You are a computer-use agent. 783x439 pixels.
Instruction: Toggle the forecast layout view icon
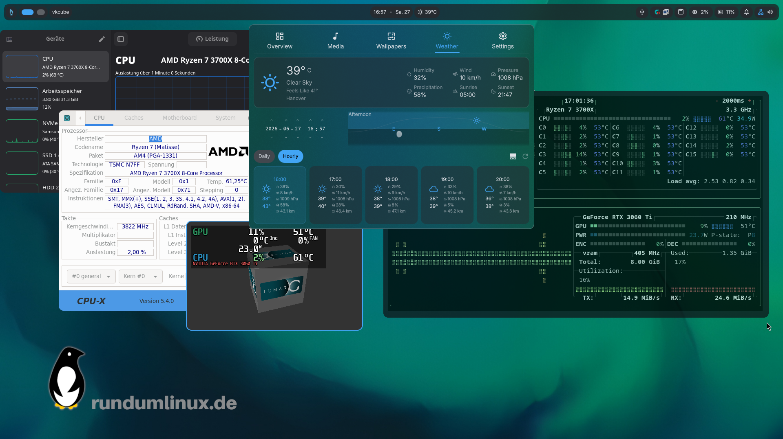point(513,156)
